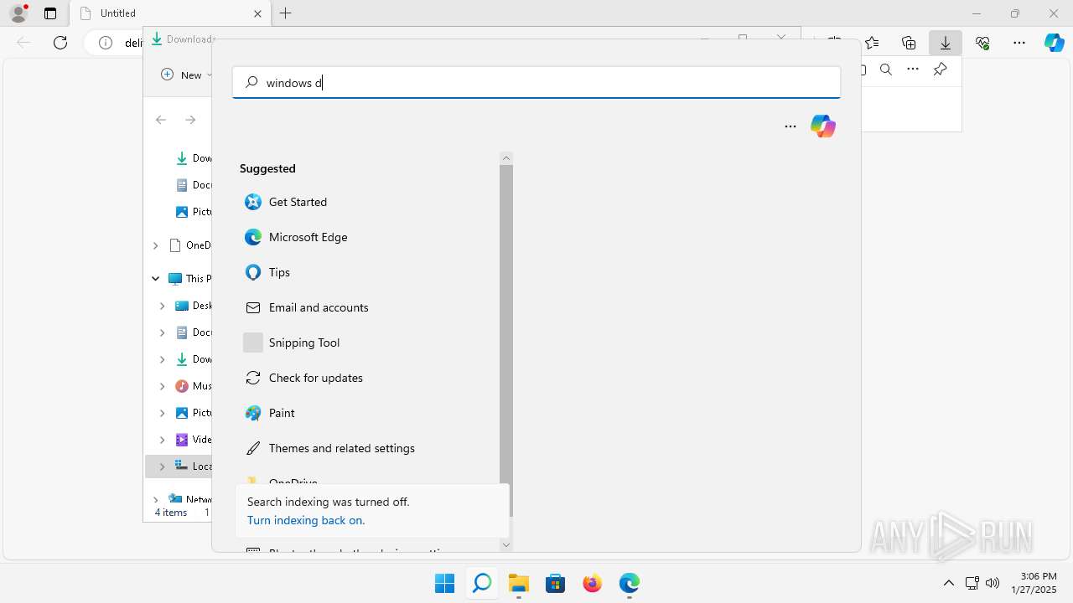Click Windows Start button on taskbar
The height and width of the screenshot is (603, 1073).
pos(445,583)
